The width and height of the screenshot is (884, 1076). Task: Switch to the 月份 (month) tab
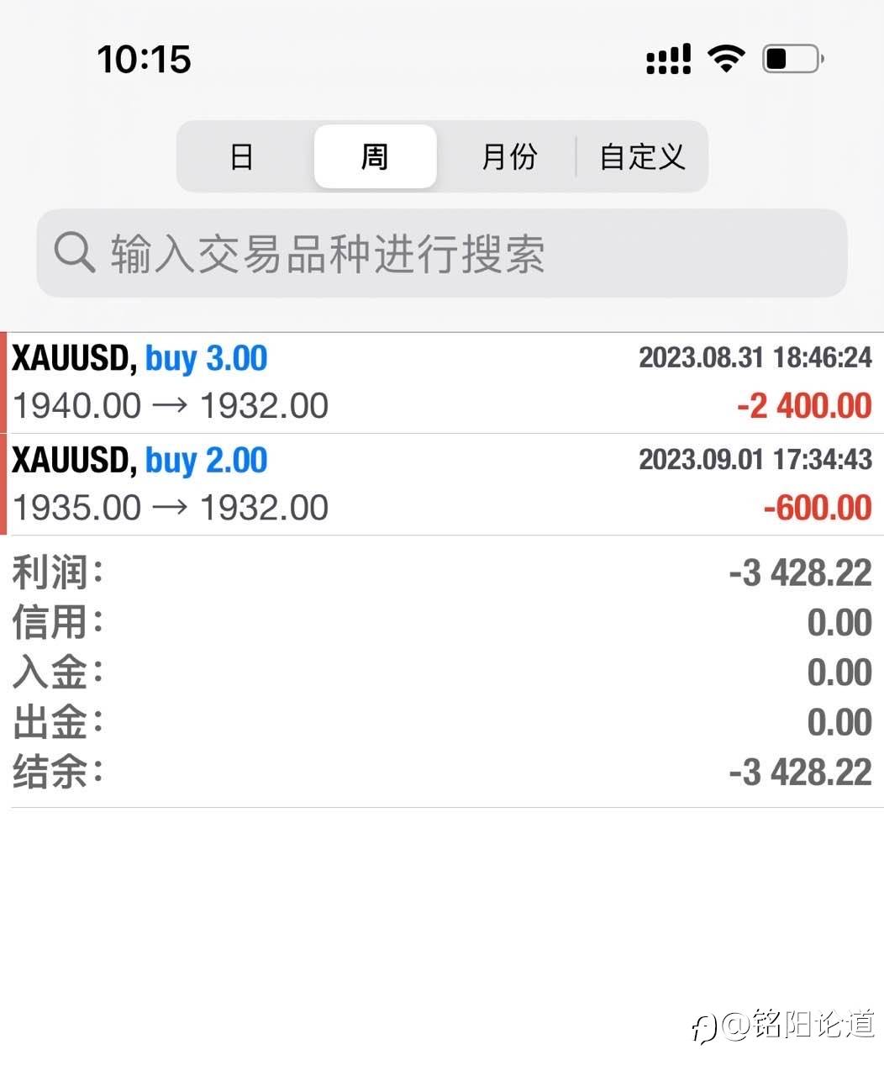point(508,156)
